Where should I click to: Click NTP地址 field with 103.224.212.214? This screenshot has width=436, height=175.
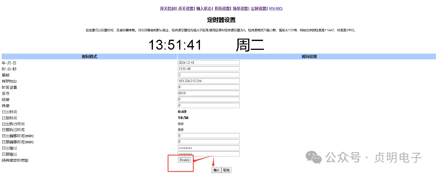click(x=209, y=81)
